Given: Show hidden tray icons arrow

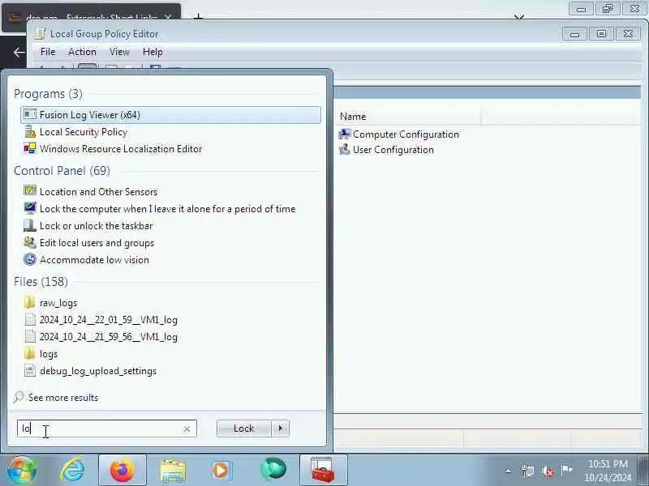Looking at the screenshot, I should tap(509, 471).
